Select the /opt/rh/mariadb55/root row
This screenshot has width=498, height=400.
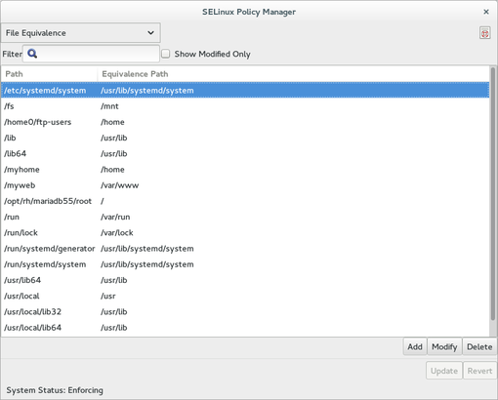coord(245,201)
